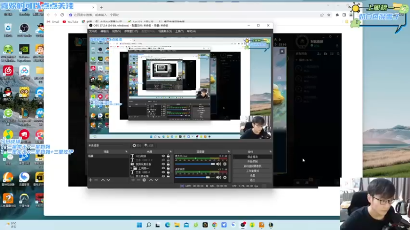Open the 编辑(E) menu in OBS
Screen dimensions: 410x230
pos(105,31)
